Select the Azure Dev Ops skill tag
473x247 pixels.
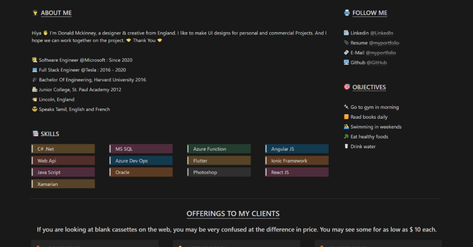tap(141, 161)
